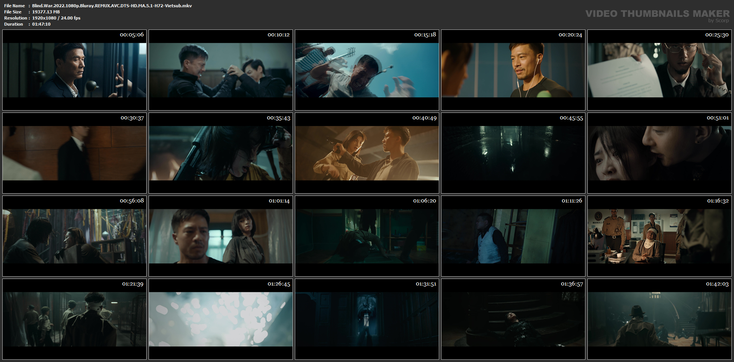734x362 pixels.
Task: Click the frame timestamped 00:35:43
Action: 221,153
